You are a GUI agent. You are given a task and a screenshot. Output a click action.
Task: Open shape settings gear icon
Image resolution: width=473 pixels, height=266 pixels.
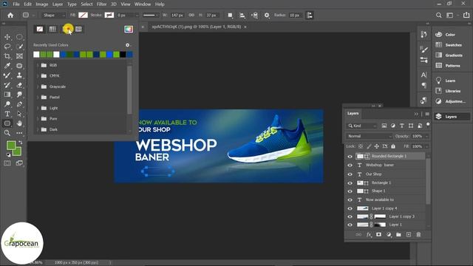click(267, 15)
